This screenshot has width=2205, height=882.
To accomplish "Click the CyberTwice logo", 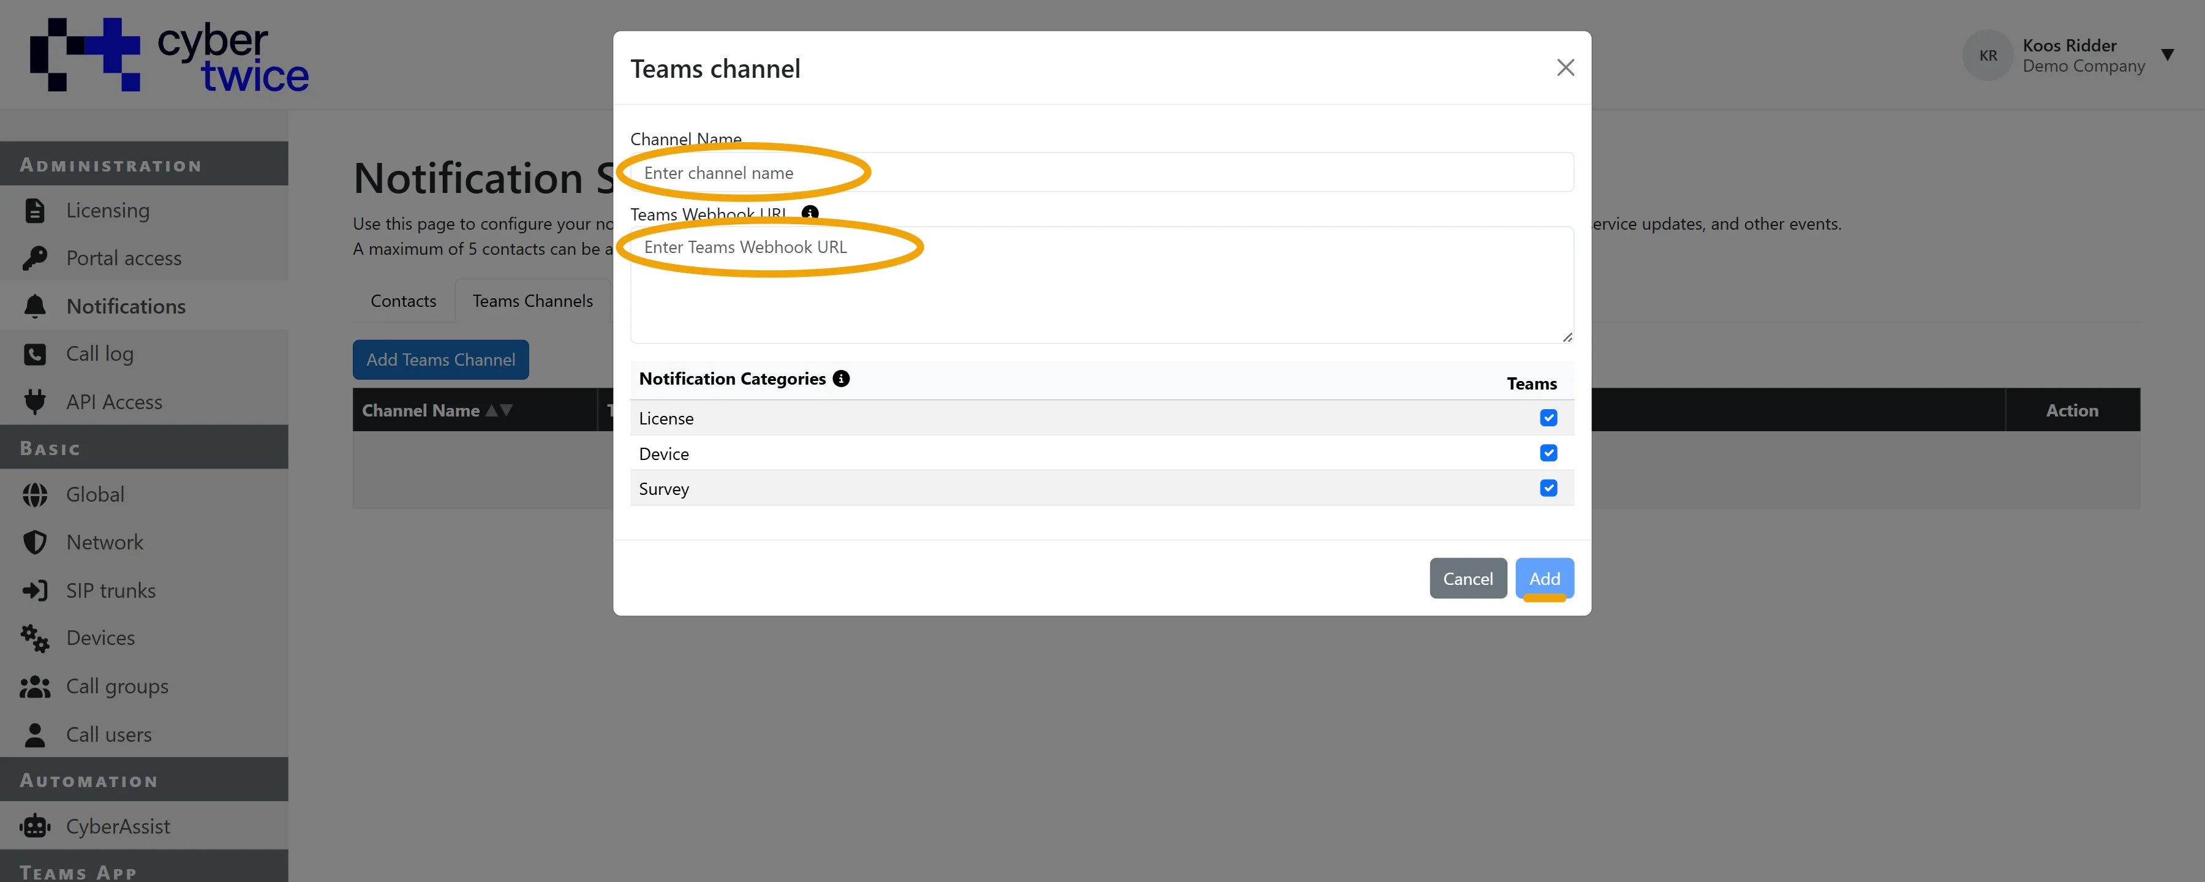I will click(170, 55).
